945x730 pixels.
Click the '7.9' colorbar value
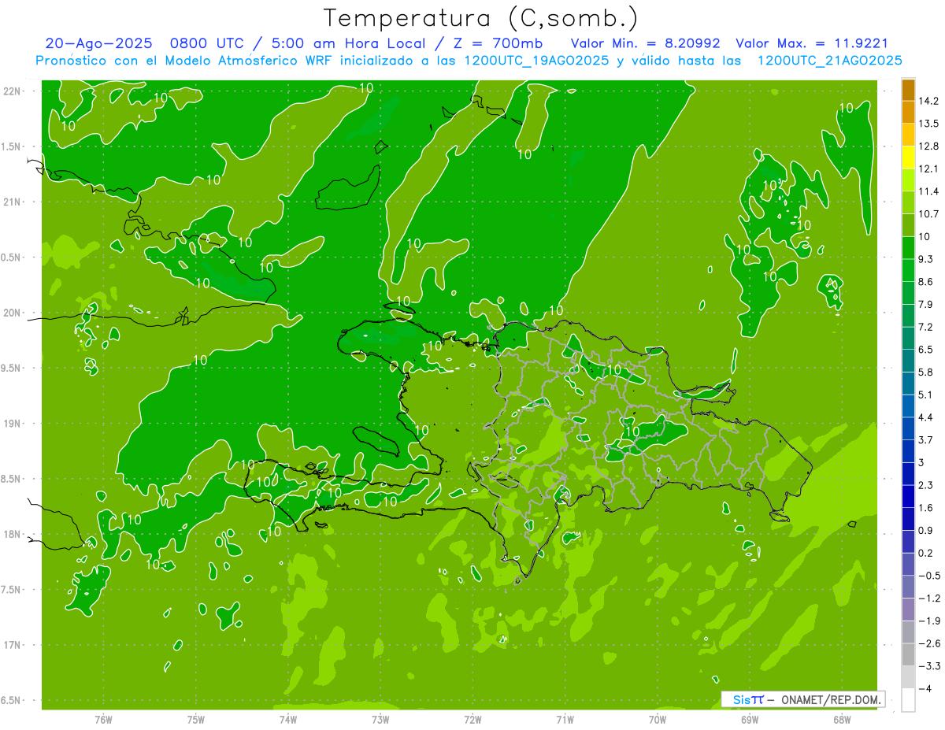926,304
